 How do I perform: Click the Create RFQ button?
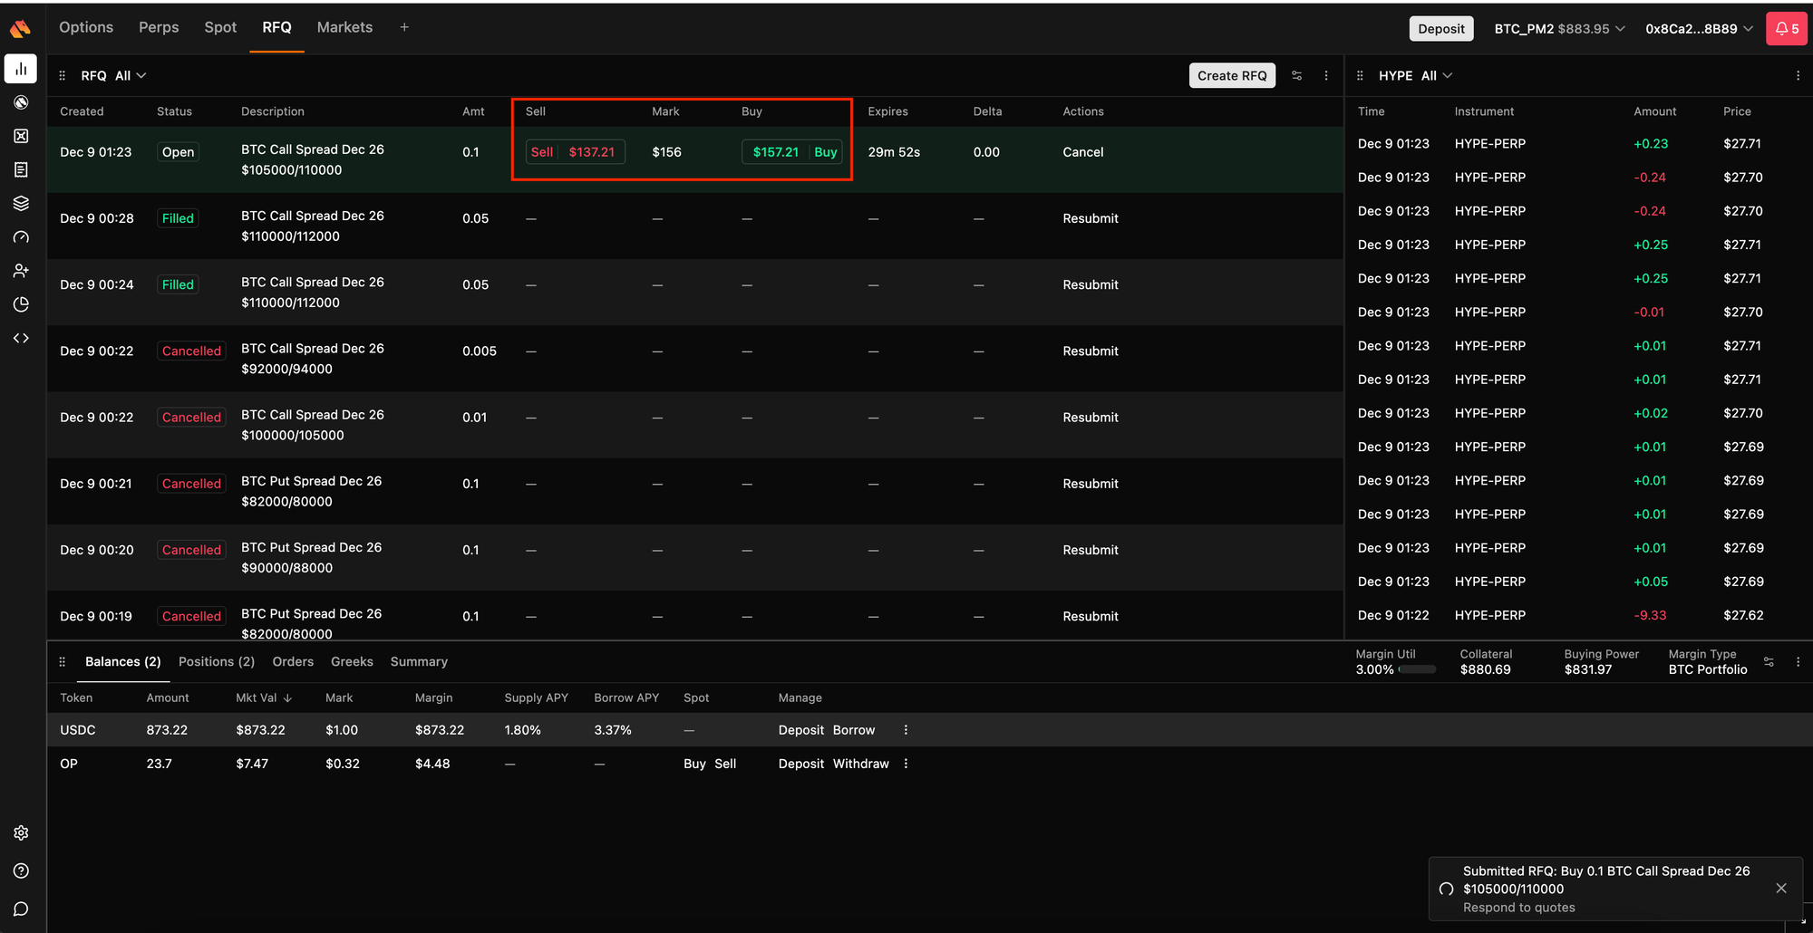tap(1231, 76)
